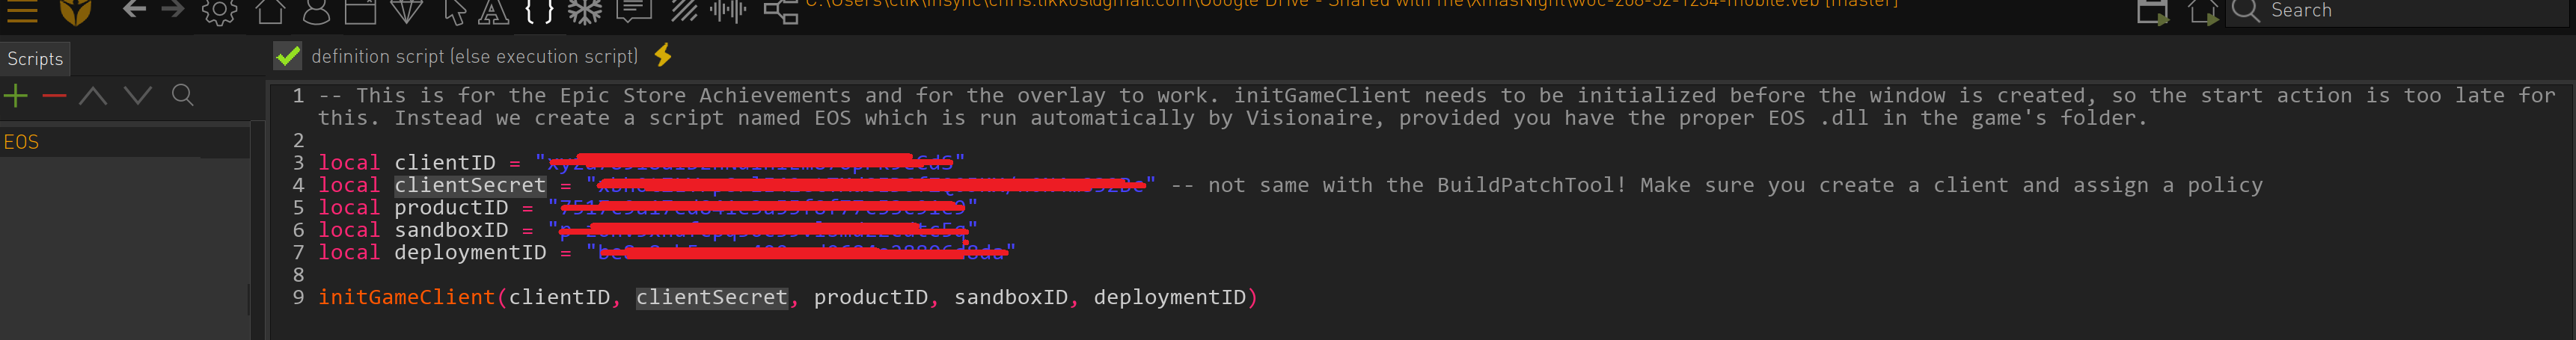Image resolution: width=2576 pixels, height=340 pixels.
Task: Open the Items section (diamond icon)
Action: (x=406, y=10)
